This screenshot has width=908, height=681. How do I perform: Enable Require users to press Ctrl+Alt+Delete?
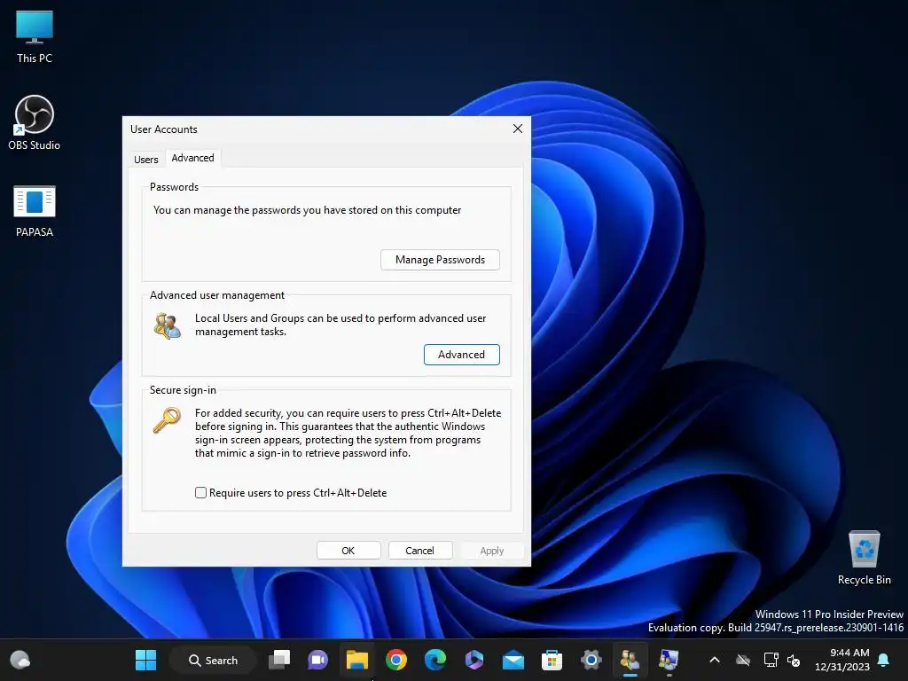click(x=201, y=493)
